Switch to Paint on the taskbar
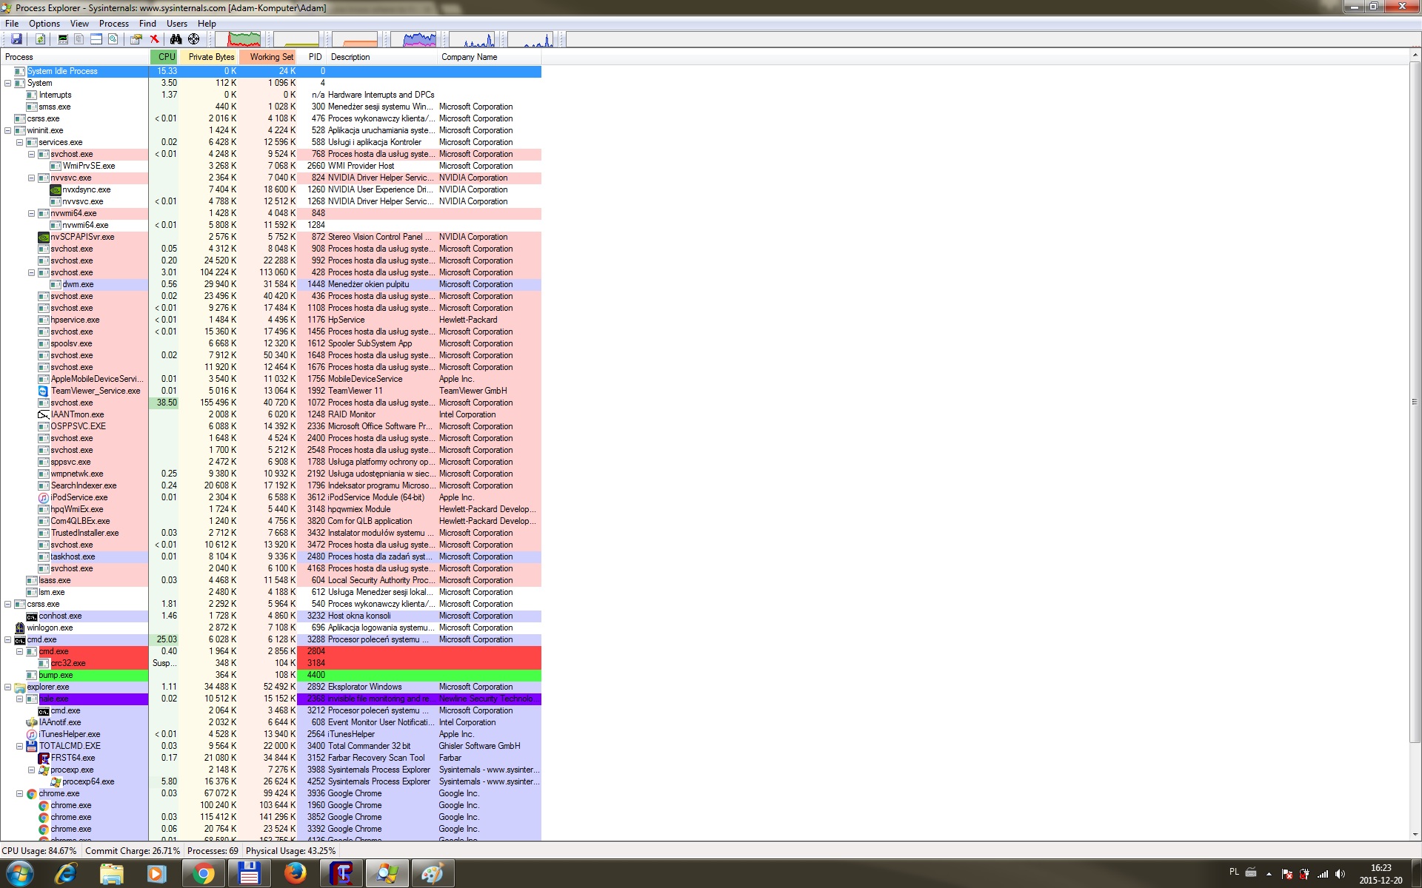 [433, 874]
